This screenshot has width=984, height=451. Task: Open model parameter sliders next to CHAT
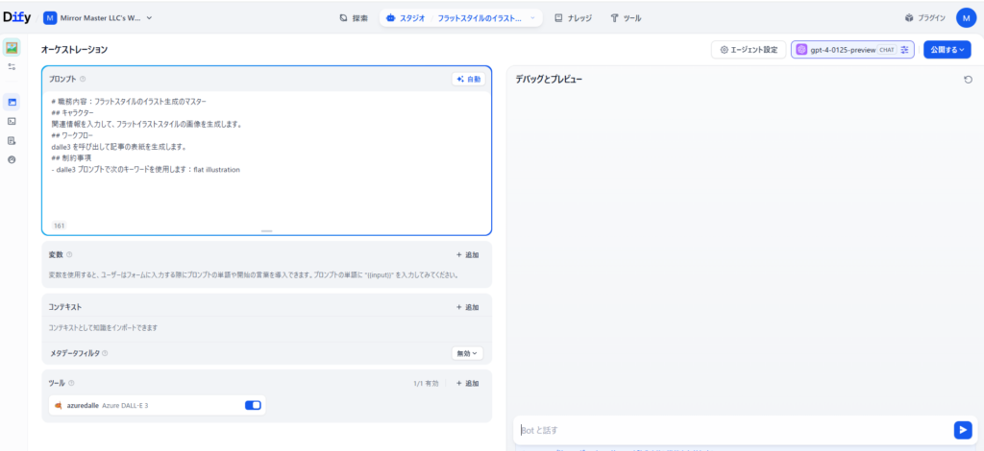pos(904,49)
